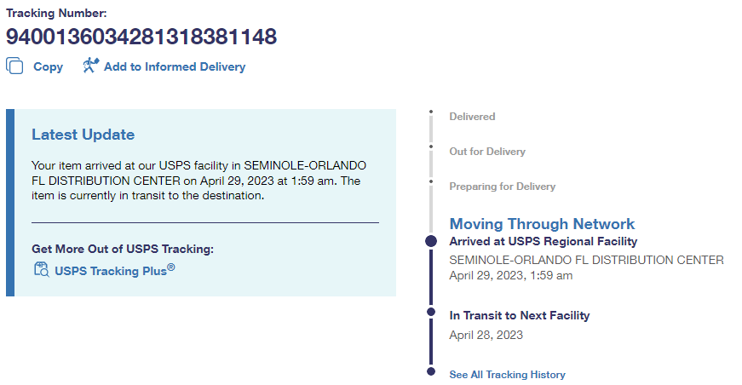742x385 pixels.
Task: Open Add to Informed Delivery link
Action: [x=174, y=66]
